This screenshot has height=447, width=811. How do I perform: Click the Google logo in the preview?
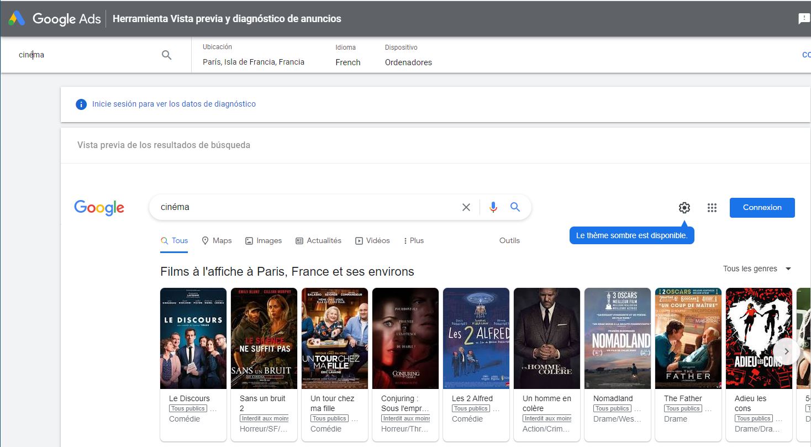pyautogui.click(x=99, y=208)
